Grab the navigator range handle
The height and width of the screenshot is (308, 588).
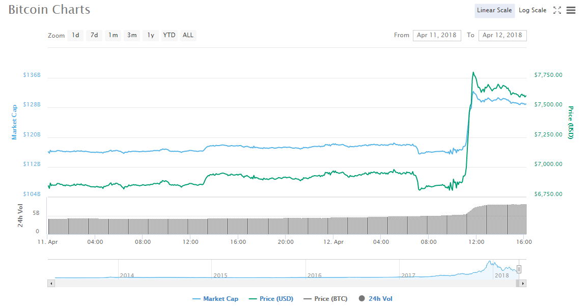pos(519,269)
